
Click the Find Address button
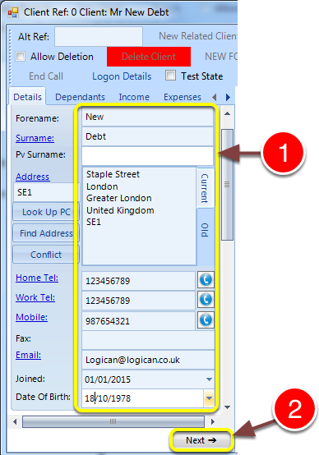(46, 233)
